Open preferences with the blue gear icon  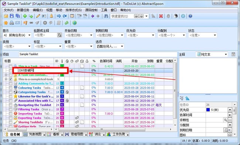183,16
